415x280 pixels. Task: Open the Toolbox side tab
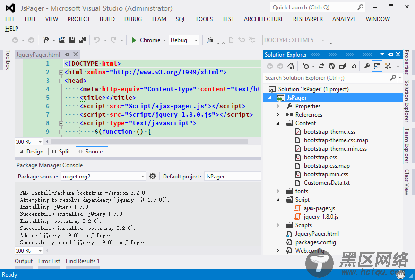(8, 60)
